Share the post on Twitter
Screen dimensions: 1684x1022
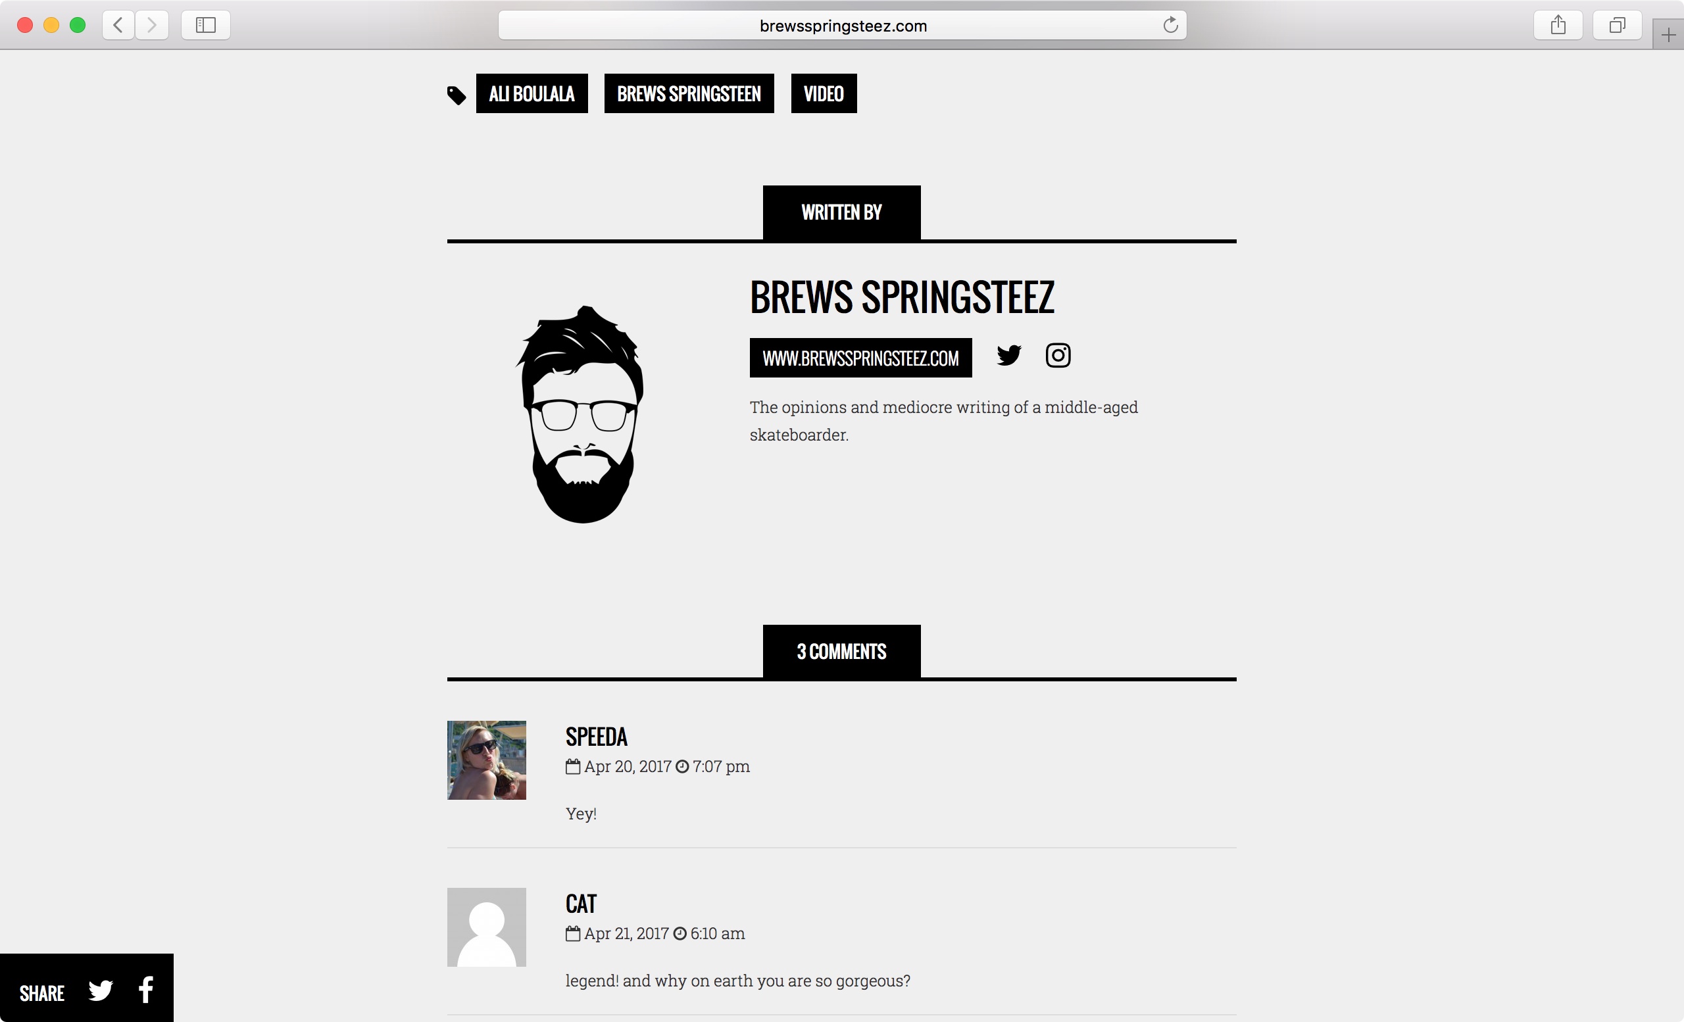101,990
